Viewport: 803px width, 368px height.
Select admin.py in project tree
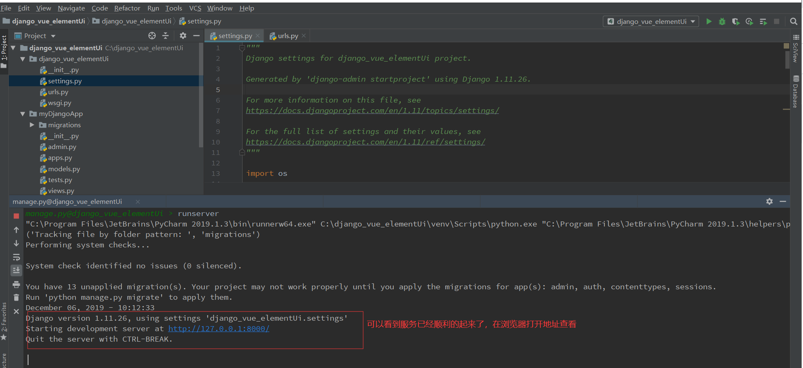(x=62, y=147)
